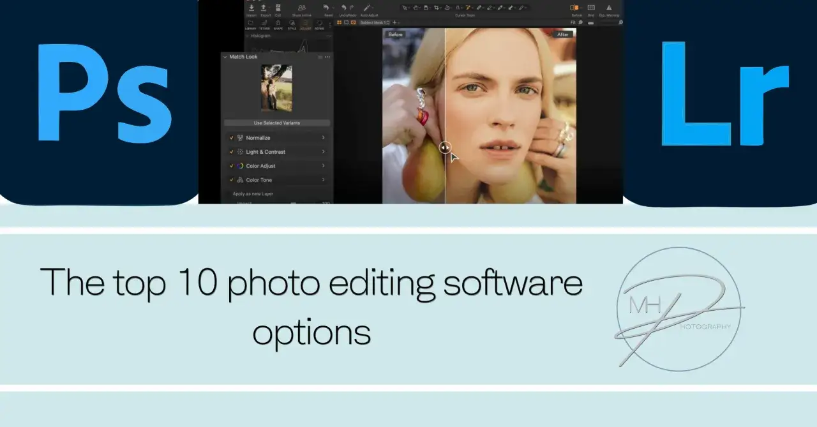Click the Export icon in the toolbar
Screen dimensions: 817x427
264,8
